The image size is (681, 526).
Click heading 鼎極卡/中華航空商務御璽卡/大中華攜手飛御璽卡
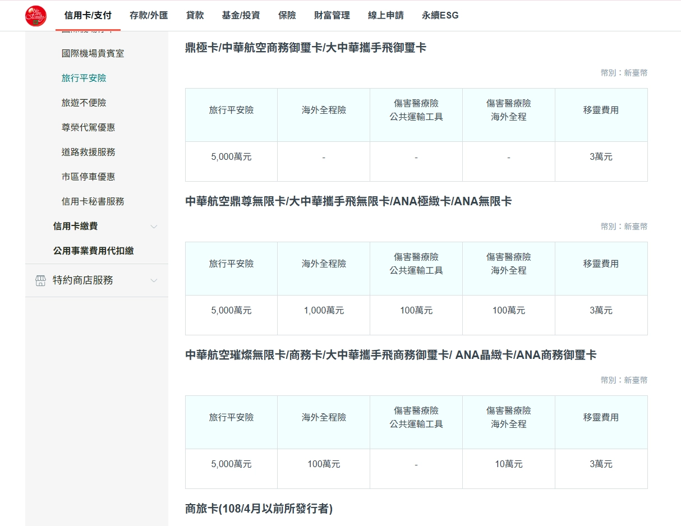[x=306, y=48]
